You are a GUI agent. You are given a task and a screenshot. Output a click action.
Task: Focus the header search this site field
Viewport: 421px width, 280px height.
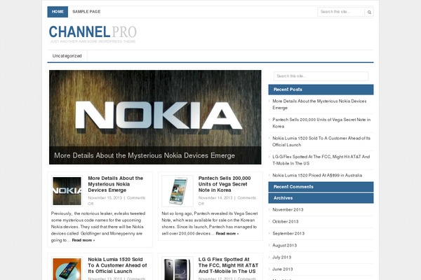click(341, 12)
